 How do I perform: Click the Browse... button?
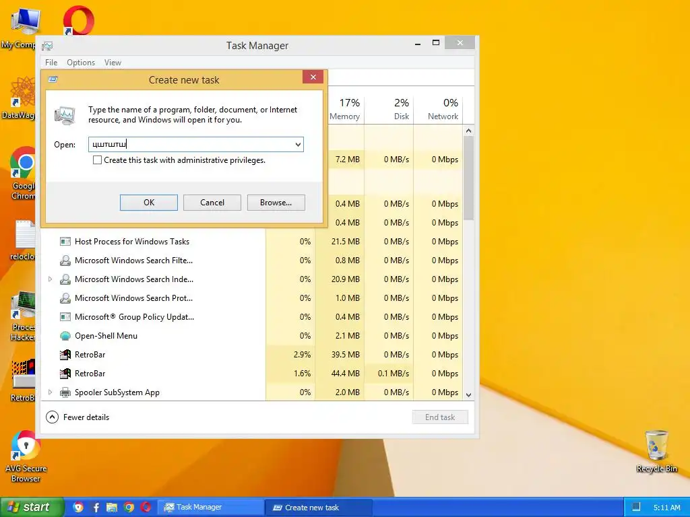pyautogui.click(x=276, y=203)
